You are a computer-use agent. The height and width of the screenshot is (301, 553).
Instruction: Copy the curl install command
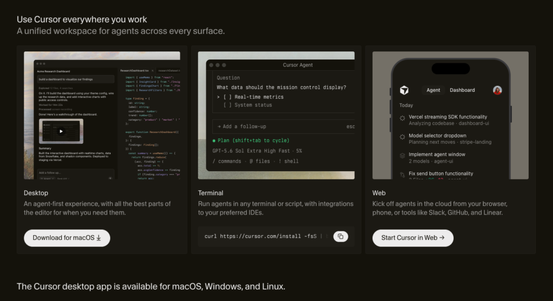point(340,237)
